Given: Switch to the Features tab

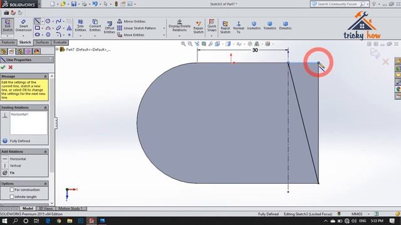Looking at the screenshot, I should point(8,42).
